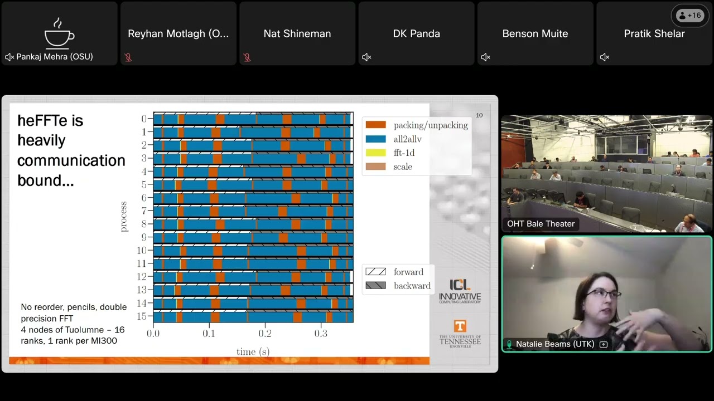
Task: Click the packing/unpacking orange legend swatch
Action: click(x=375, y=125)
